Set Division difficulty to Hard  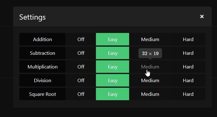[x=188, y=80]
